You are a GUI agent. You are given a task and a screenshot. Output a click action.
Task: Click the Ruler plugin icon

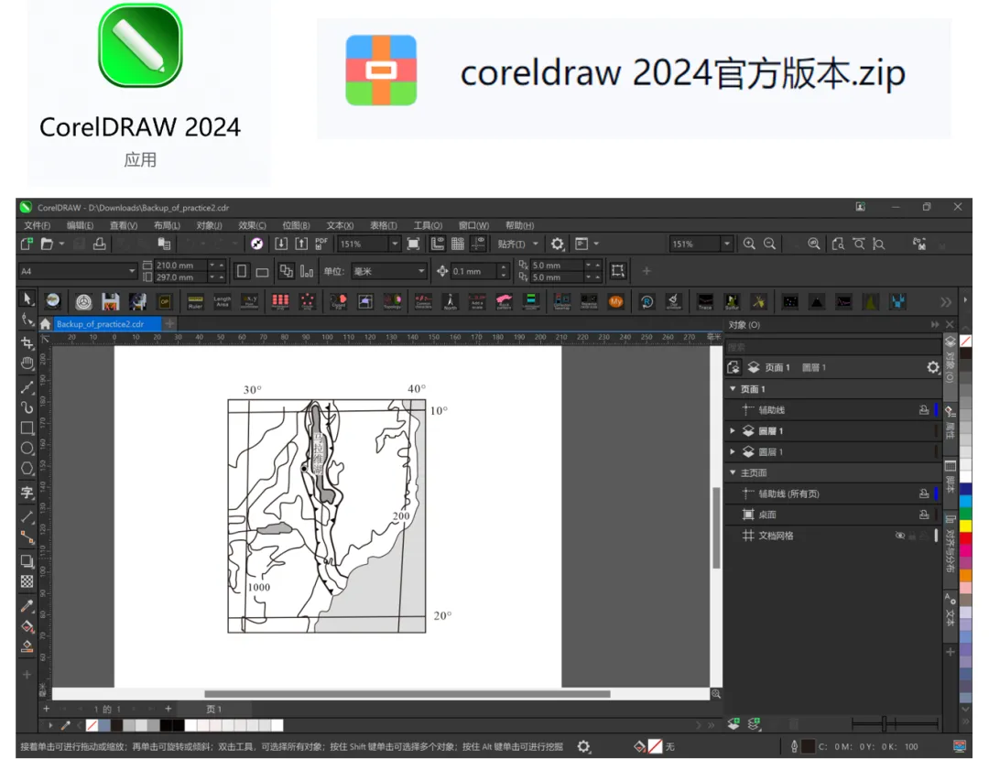pyautogui.click(x=196, y=302)
